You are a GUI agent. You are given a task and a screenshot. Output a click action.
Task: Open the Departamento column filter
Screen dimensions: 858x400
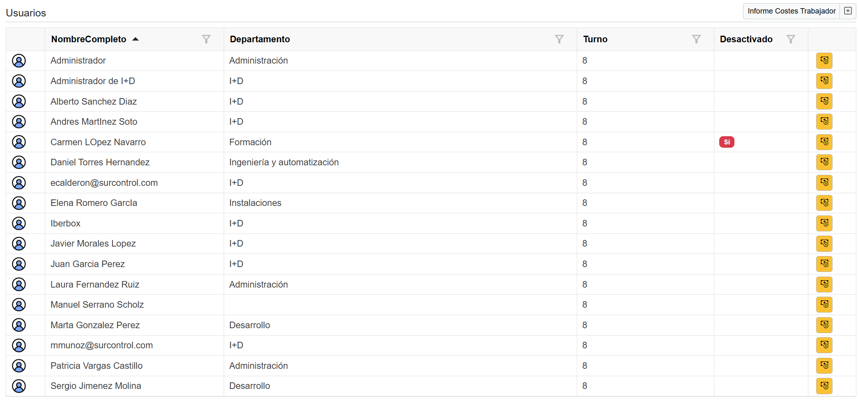click(x=559, y=39)
